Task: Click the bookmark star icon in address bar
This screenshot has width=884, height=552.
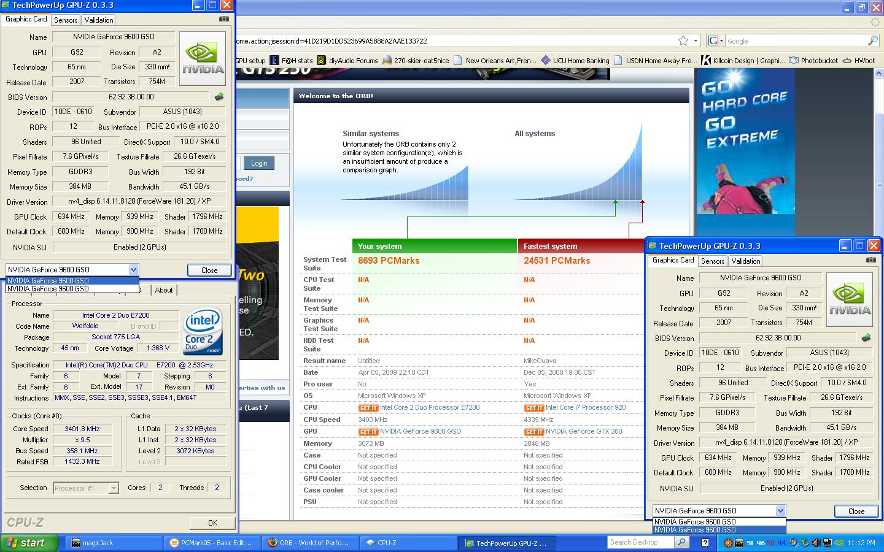Action: coord(683,40)
